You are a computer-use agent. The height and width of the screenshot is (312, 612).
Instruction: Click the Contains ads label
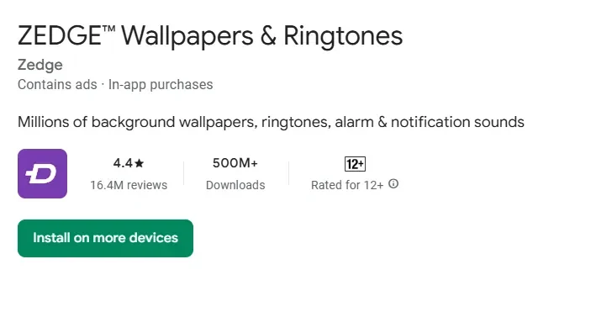coord(57,84)
